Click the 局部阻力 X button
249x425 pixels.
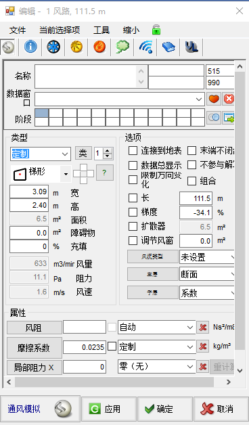click(x=34, y=367)
